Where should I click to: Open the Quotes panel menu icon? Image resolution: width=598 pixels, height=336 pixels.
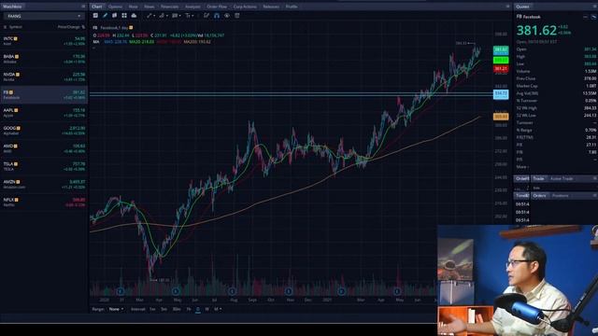[594, 7]
